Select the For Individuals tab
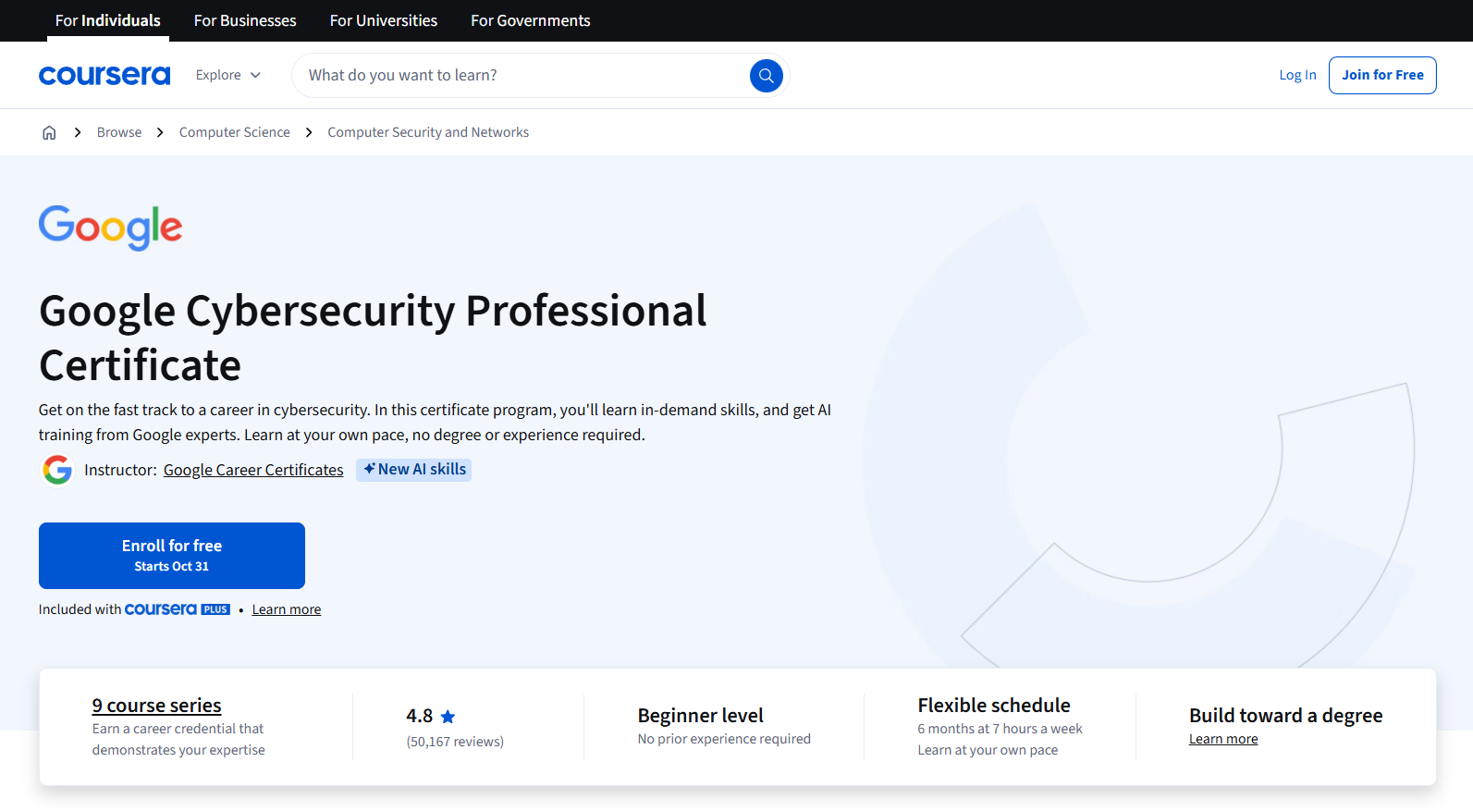The width and height of the screenshot is (1473, 811). tap(108, 20)
